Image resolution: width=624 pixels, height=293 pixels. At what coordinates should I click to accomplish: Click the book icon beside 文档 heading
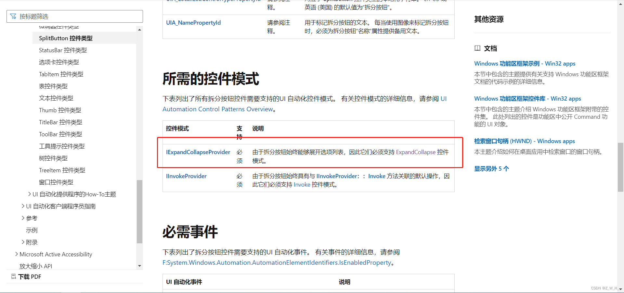pyautogui.click(x=477, y=48)
